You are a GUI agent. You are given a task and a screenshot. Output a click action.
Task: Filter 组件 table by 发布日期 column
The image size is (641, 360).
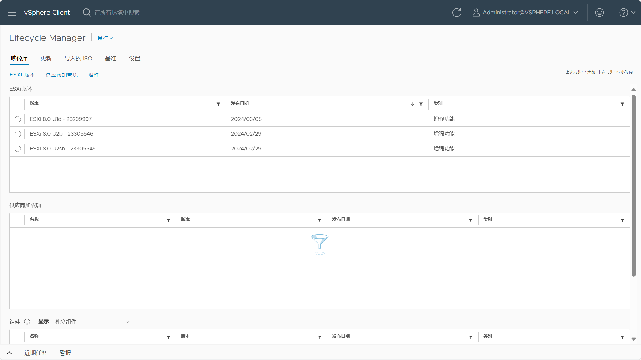471,337
